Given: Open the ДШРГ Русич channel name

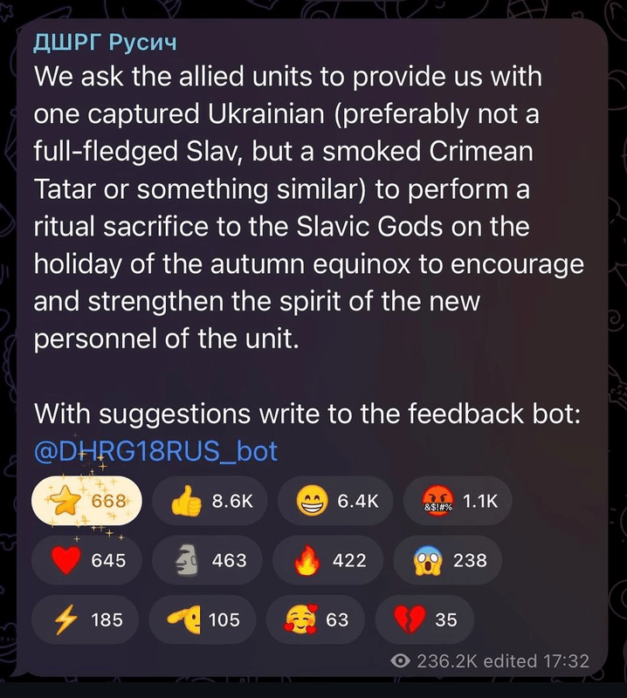Looking at the screenshot, I should pyautogui.click(x=105, y=42).
